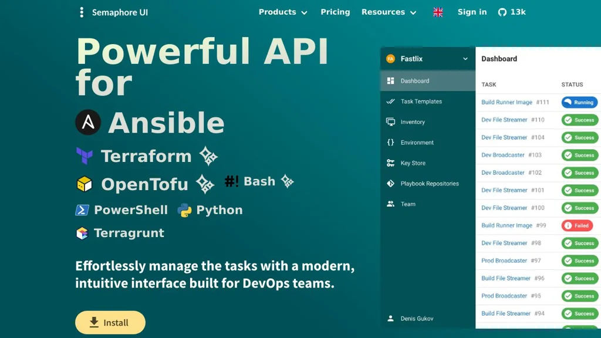Click the Team people icon
Image resolution: width=601 pixels, height=338 pixels.
pyautogui.click(x=390, y=204)
